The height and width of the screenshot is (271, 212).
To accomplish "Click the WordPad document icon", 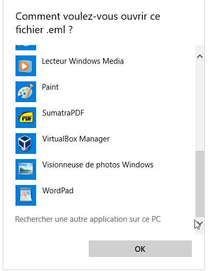I will point(26,195).
